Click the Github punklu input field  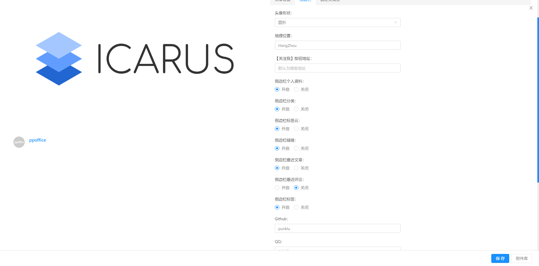337,228
